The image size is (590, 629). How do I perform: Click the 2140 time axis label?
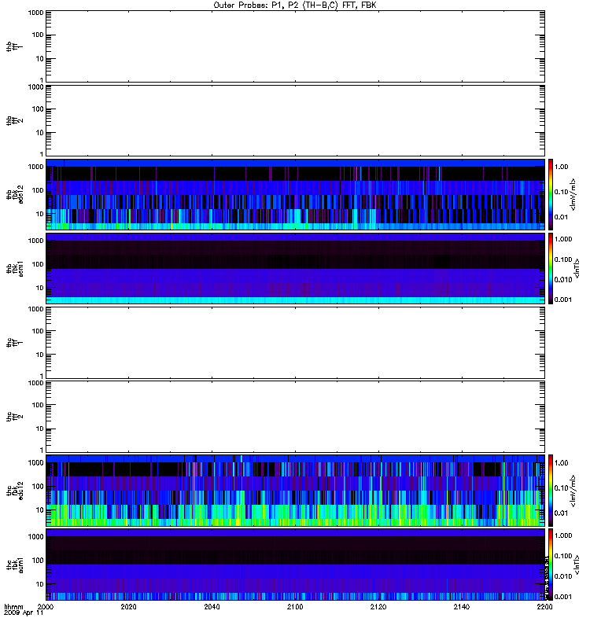[x=462, y=606]
